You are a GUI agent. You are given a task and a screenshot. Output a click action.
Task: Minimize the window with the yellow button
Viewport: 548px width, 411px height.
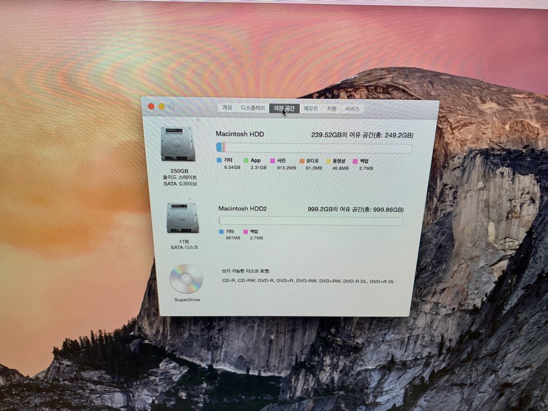[162, 106]
